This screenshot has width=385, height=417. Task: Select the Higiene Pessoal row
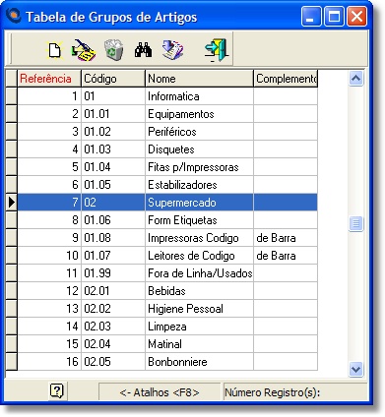[167, 309]
